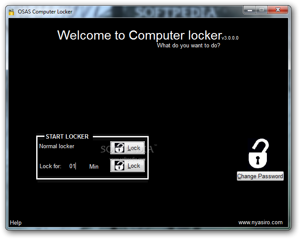Click the Lock button in the Lock for row
This screenshot has width=300, height=239.
(127, 166)
